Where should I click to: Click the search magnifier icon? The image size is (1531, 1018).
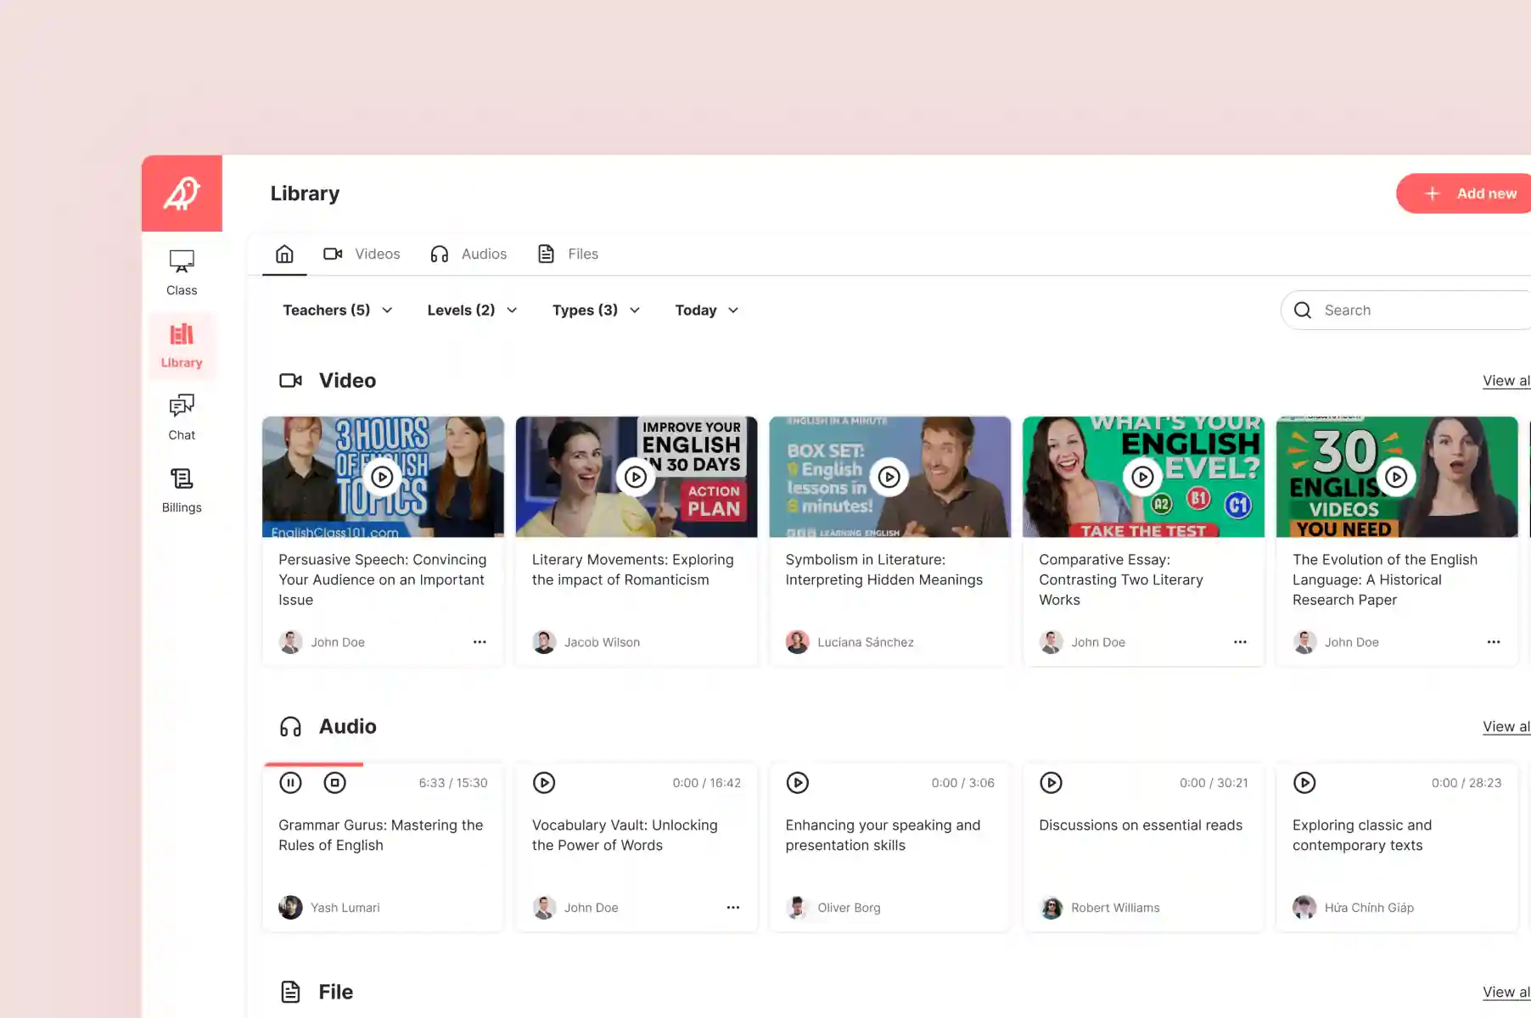(1303, 310)
